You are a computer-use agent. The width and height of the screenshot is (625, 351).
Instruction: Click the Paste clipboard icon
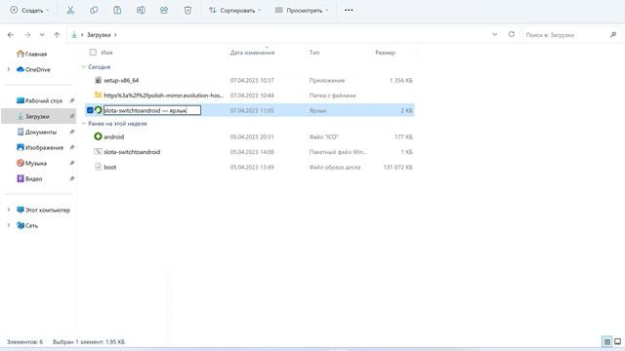117,11
